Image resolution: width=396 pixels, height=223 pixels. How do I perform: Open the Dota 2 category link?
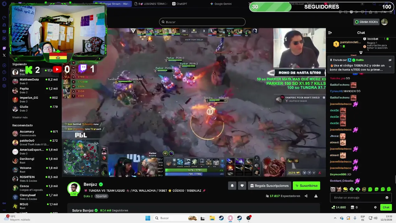click(x=88, y=196)
